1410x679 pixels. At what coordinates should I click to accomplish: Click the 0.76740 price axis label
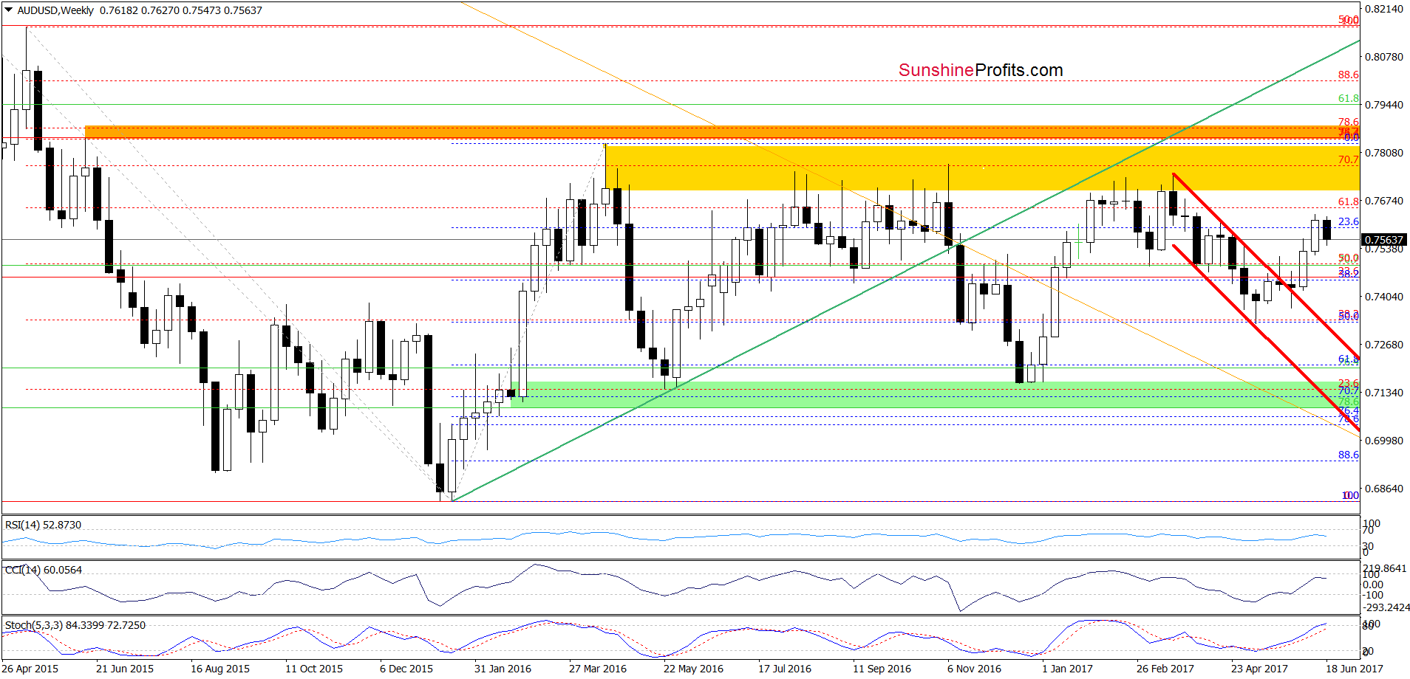1383,201
